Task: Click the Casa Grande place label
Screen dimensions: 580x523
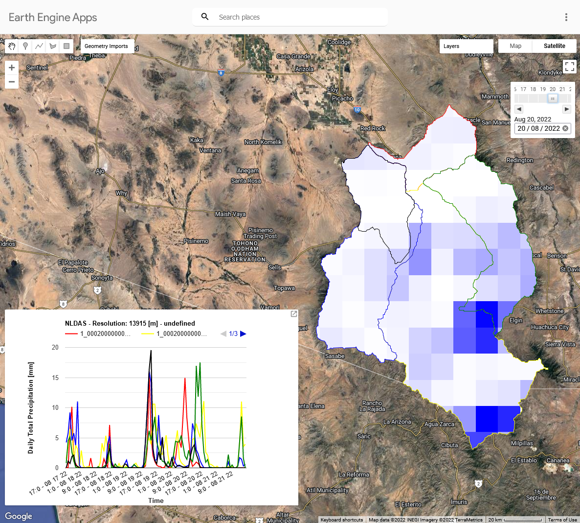Action: [293, 56]
